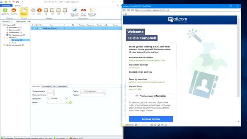Click green status icon in Mail.com row
Viewport: 247px width, 139px height.
tap(37, 28)
